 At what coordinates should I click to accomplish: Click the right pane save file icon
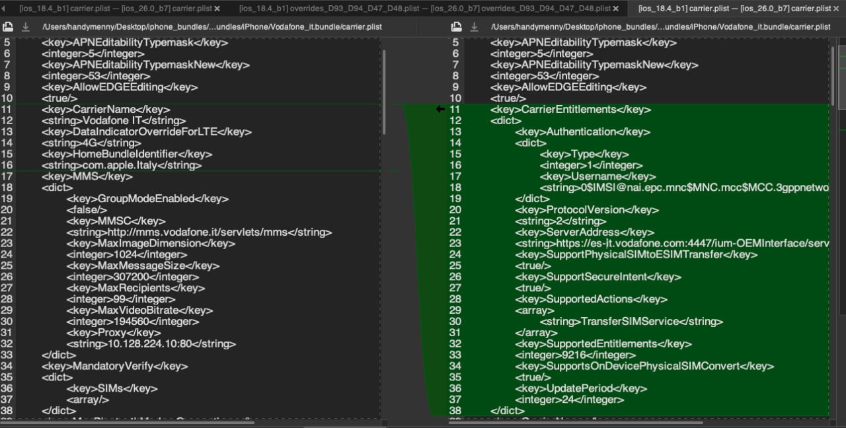[456, 27]
